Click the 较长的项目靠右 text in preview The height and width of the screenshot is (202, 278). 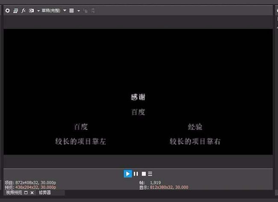click(x=195, y=142)
